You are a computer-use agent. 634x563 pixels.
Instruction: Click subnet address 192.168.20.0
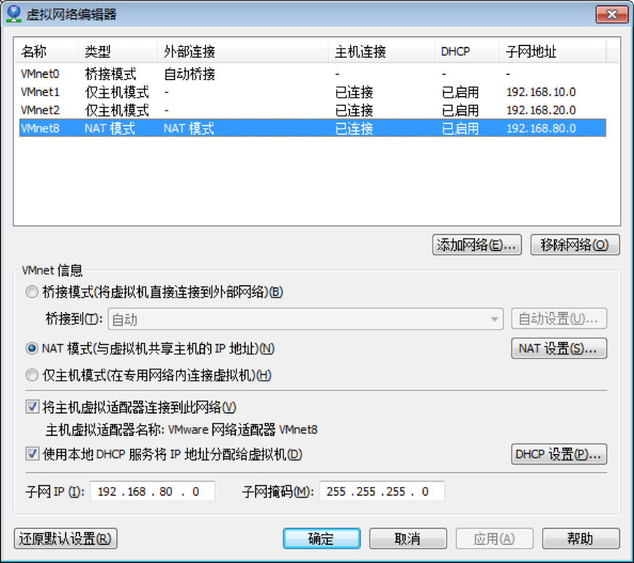541,110
